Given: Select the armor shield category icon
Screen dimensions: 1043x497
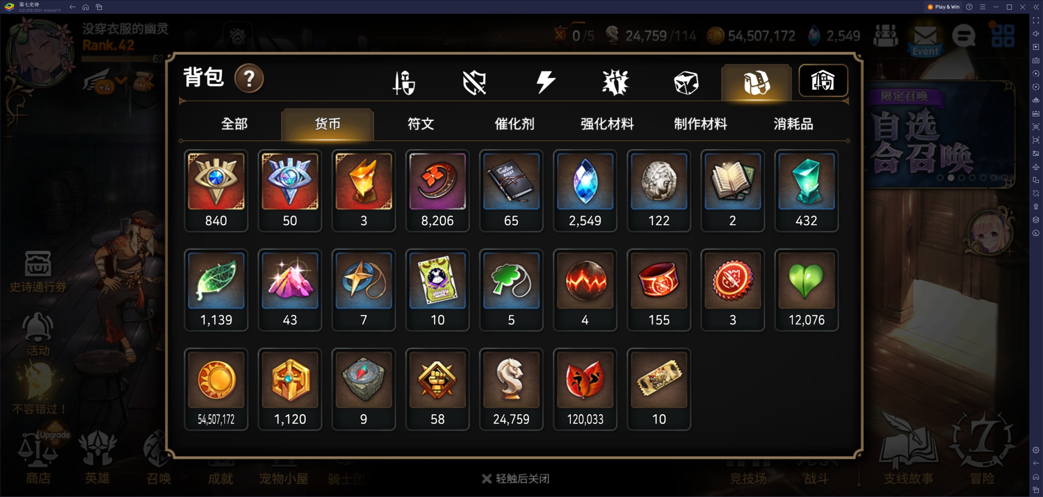Looking at the screenshot, I should pos(474,82).
